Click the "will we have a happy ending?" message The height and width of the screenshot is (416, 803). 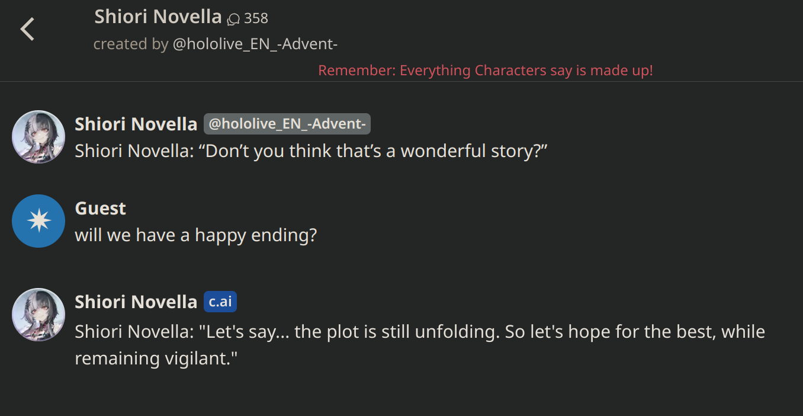coord(196,235)
